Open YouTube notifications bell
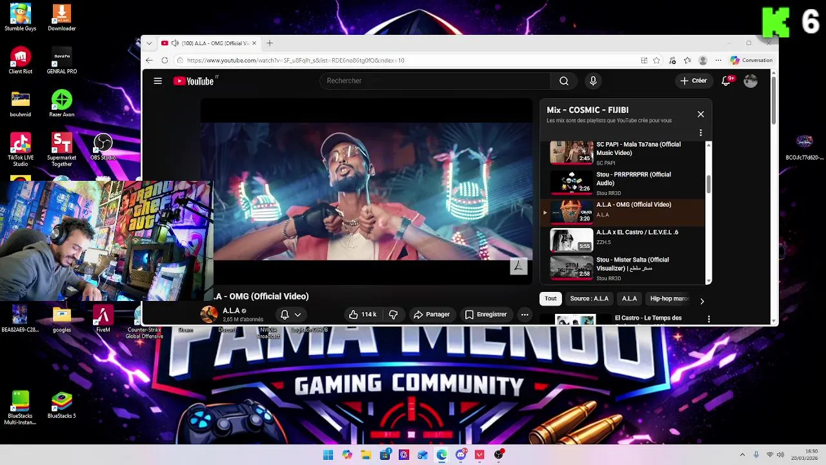826x465 pixels. coord(727,81)
